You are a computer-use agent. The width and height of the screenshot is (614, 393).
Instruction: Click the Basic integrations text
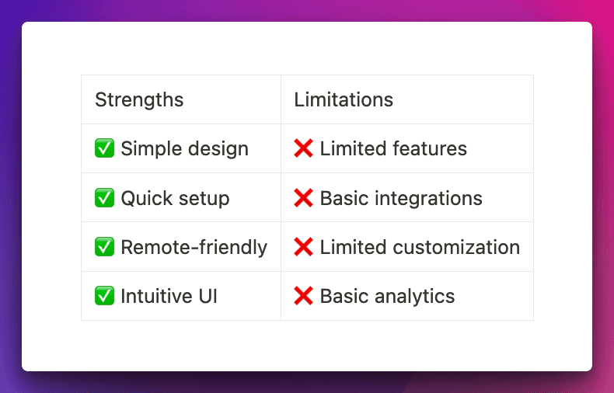point(401,198)
